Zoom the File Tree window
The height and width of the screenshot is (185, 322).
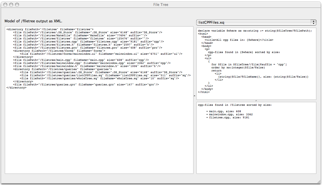(17, 5)
